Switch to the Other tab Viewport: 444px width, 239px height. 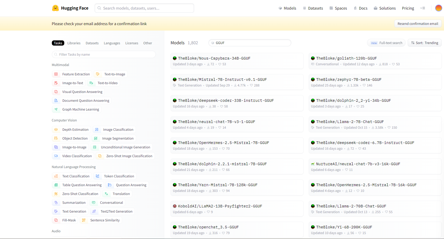click(x=148, y=43)
